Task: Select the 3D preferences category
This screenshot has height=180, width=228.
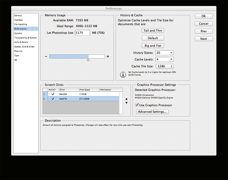Action: [x=26, y=60]
